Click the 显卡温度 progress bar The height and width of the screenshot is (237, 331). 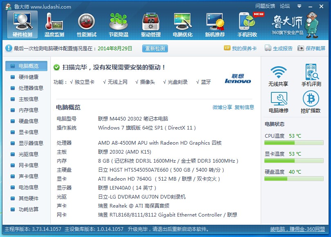[x=294, y=161]
